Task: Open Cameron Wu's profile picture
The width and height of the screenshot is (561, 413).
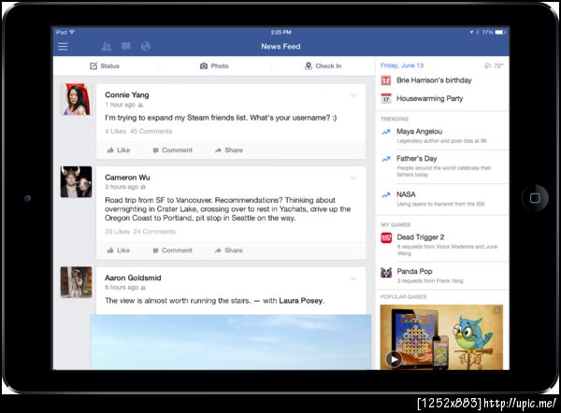Action: [x=76, y=182]
